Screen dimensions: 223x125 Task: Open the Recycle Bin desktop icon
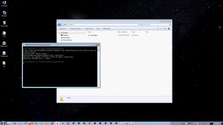4,24
